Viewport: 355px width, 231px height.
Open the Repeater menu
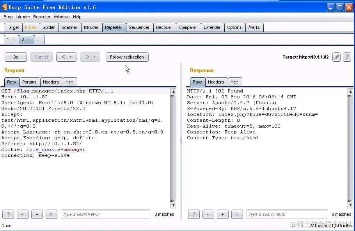(x=42, y=17)
